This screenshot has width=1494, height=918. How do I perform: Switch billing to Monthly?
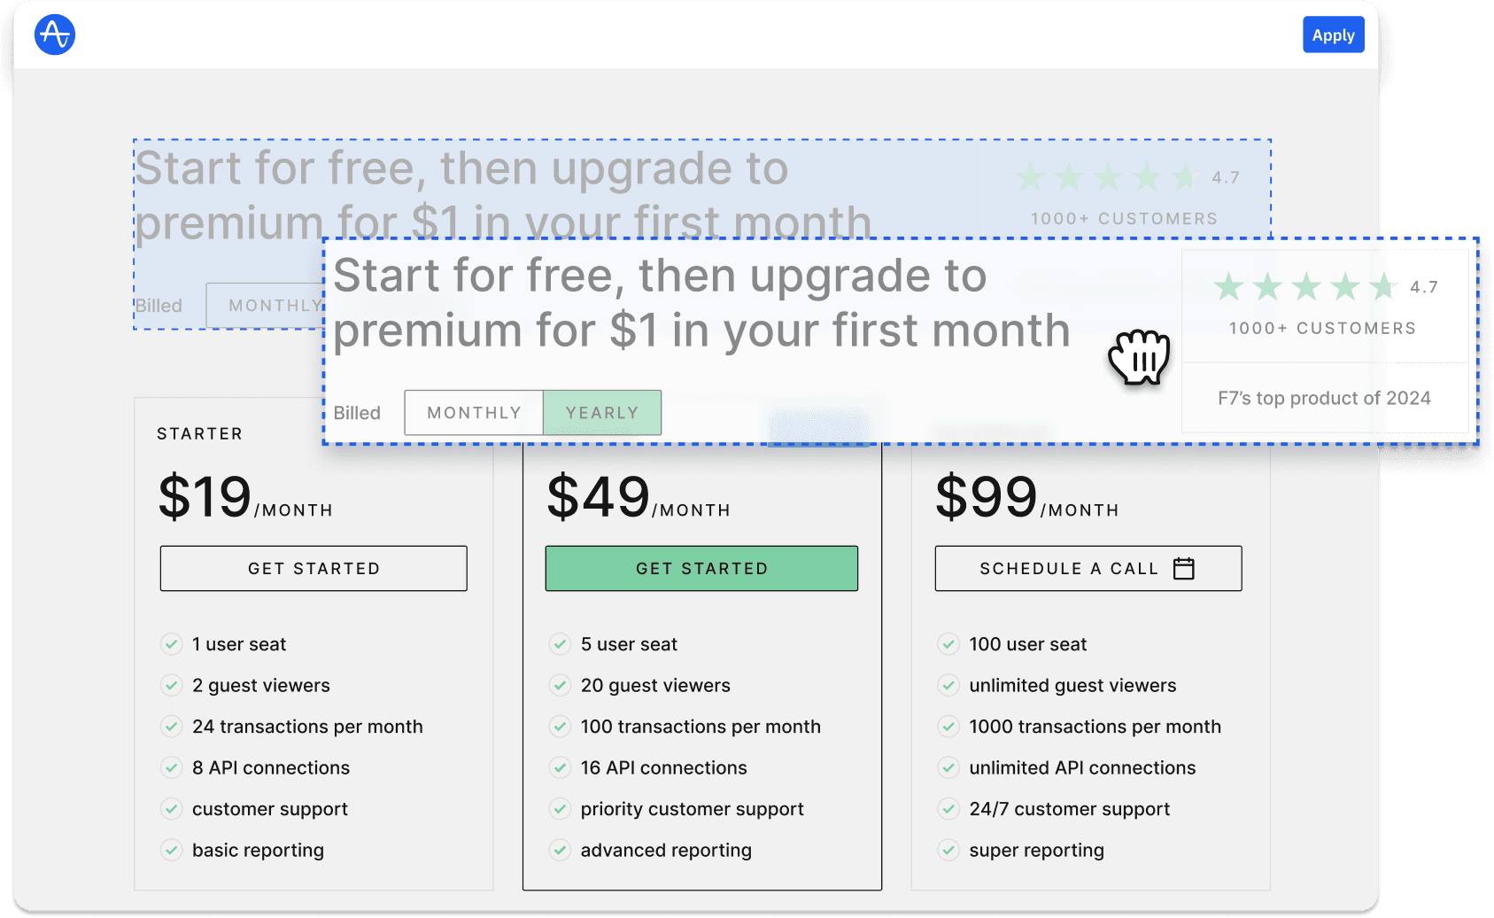pos(474,413)
